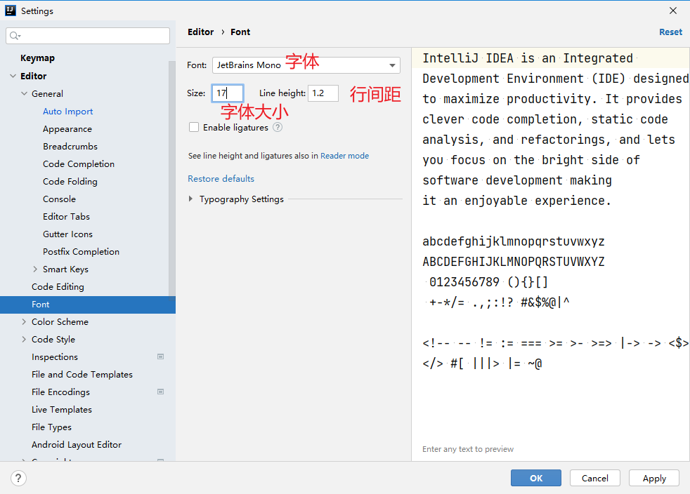Close the Settings window
This screenshot has width=690, height=494.
tap(673, 11)
